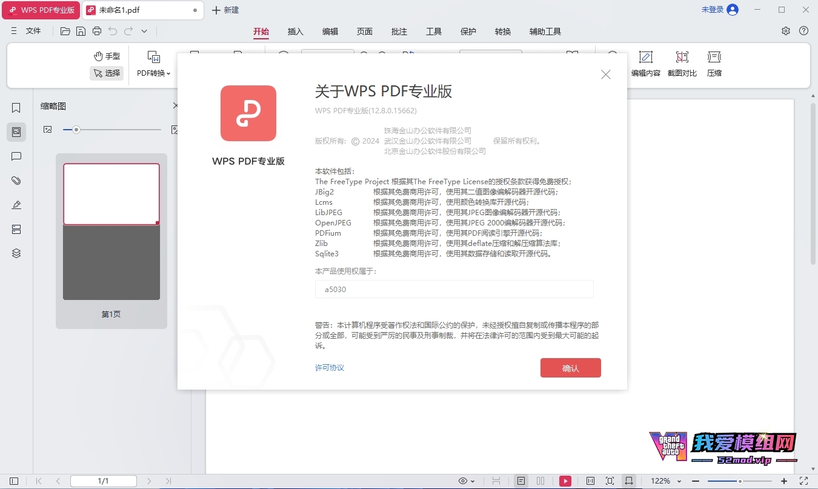Click the 未登录 account login button
818x489 pixels.
click(720, 10)
